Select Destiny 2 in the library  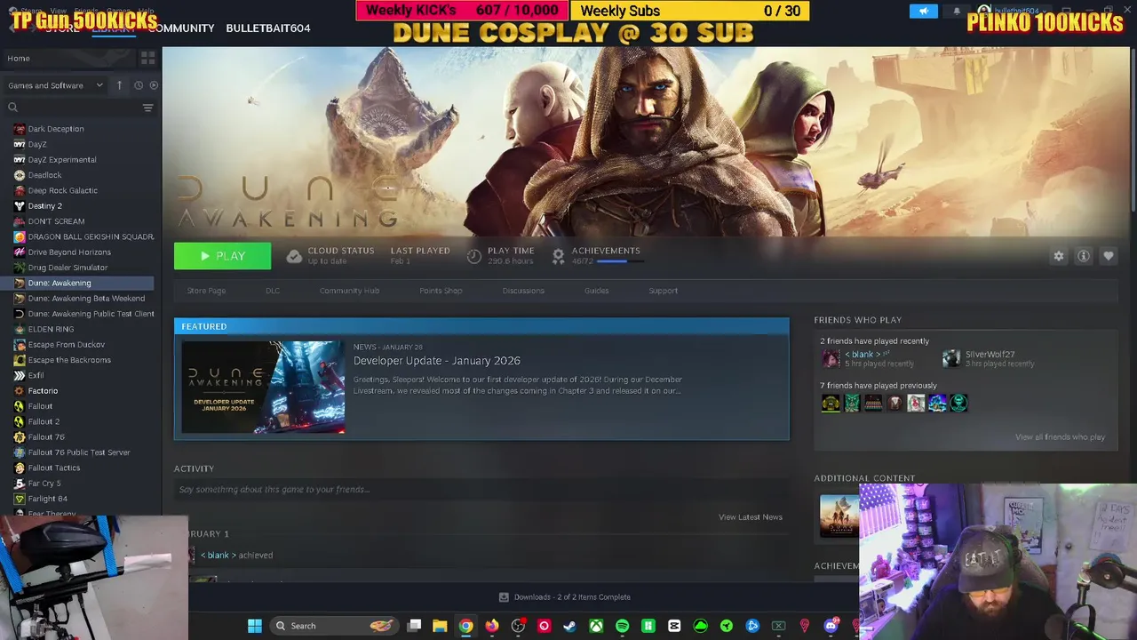pyautogui.click(x=44, y=206)
